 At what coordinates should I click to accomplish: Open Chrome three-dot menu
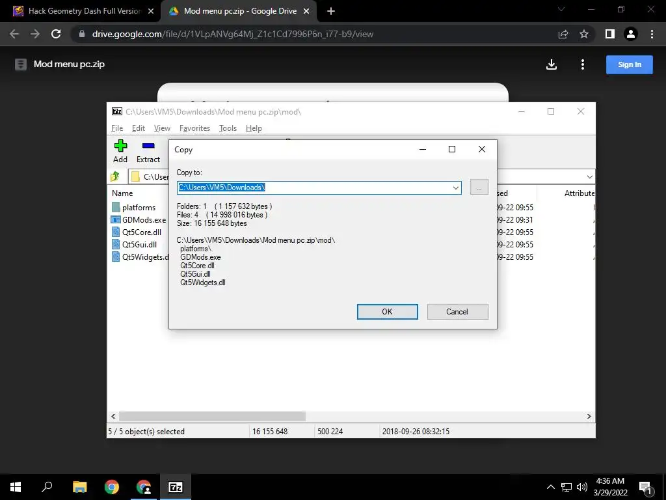tap(652, 34)
